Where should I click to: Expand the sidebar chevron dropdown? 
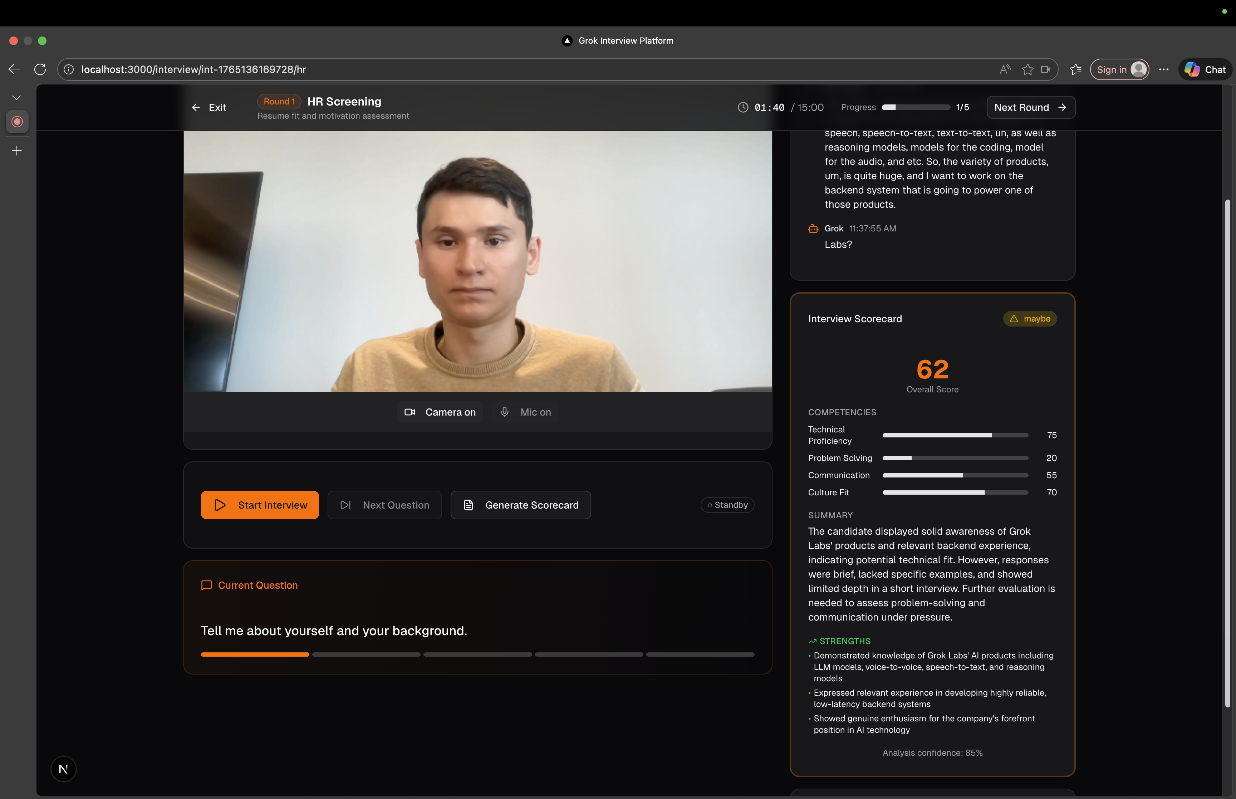click(x=16, y=98)
